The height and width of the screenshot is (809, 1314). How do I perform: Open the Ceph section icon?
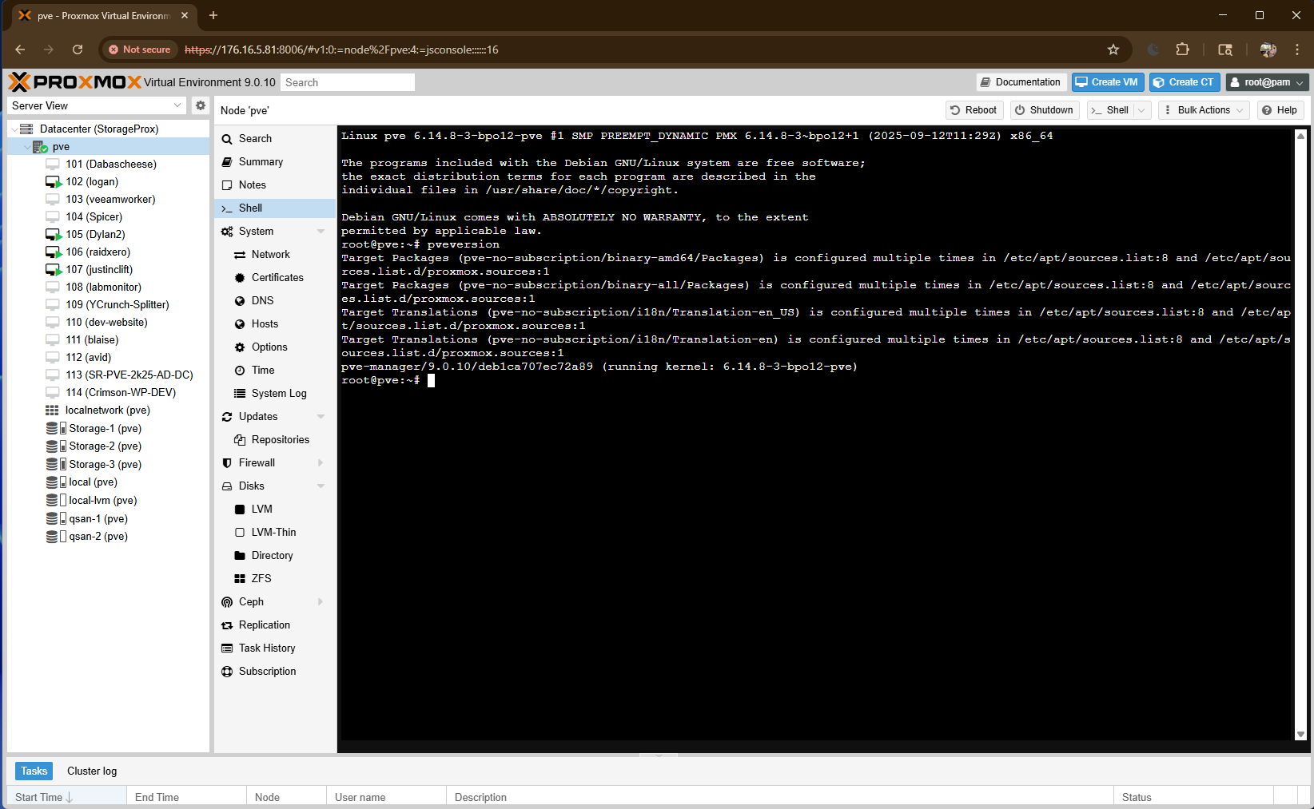coord(227,602)
